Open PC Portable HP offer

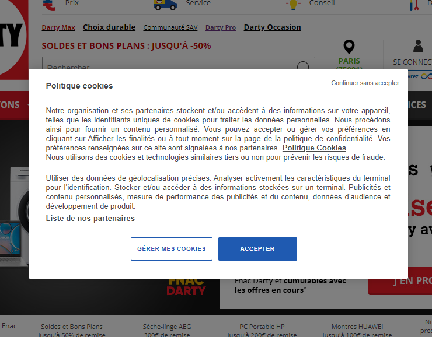[262, 331]
